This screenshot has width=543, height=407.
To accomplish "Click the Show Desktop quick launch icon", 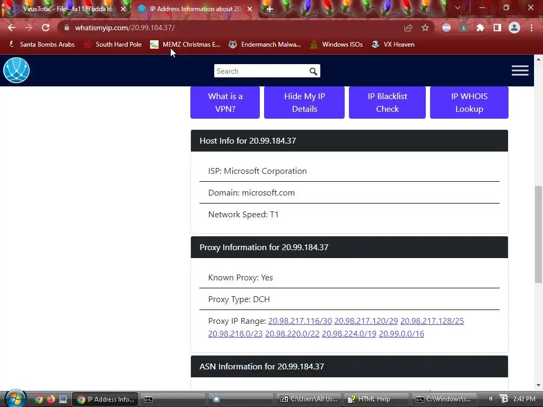I will 63,400.
